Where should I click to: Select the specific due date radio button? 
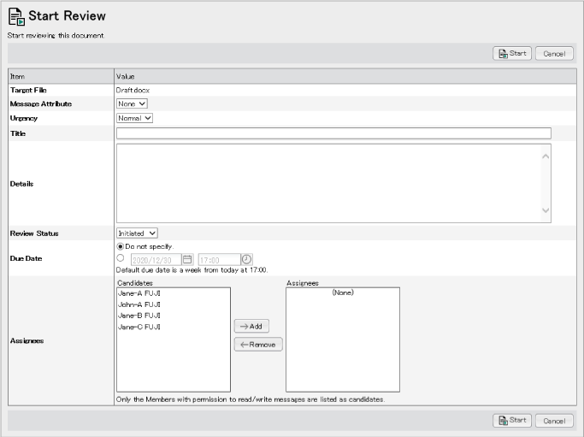click(x=121, y=258)
